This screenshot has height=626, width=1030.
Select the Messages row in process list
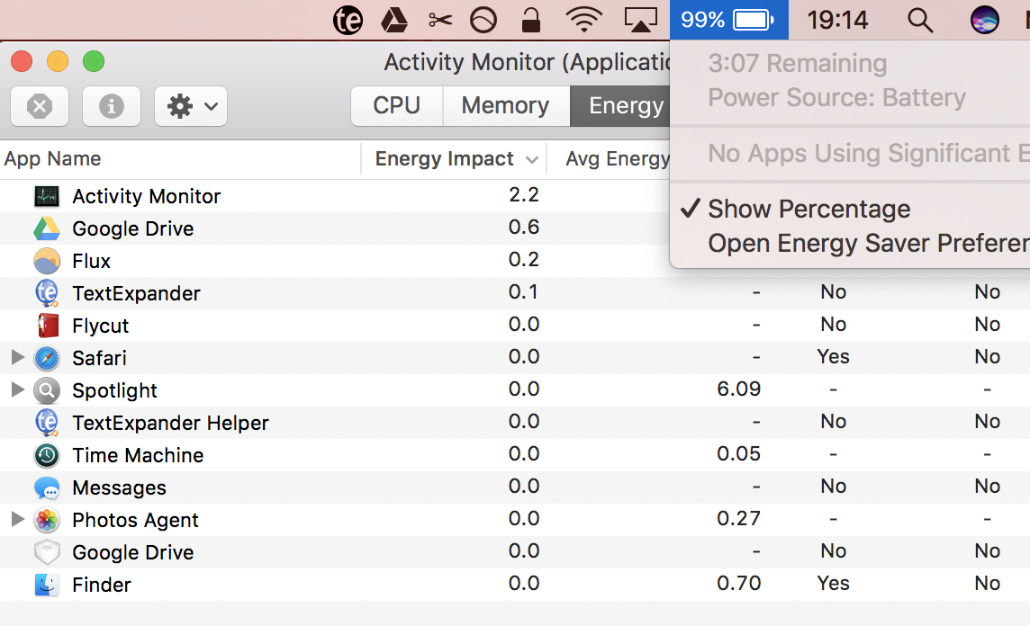click(119, 487)
